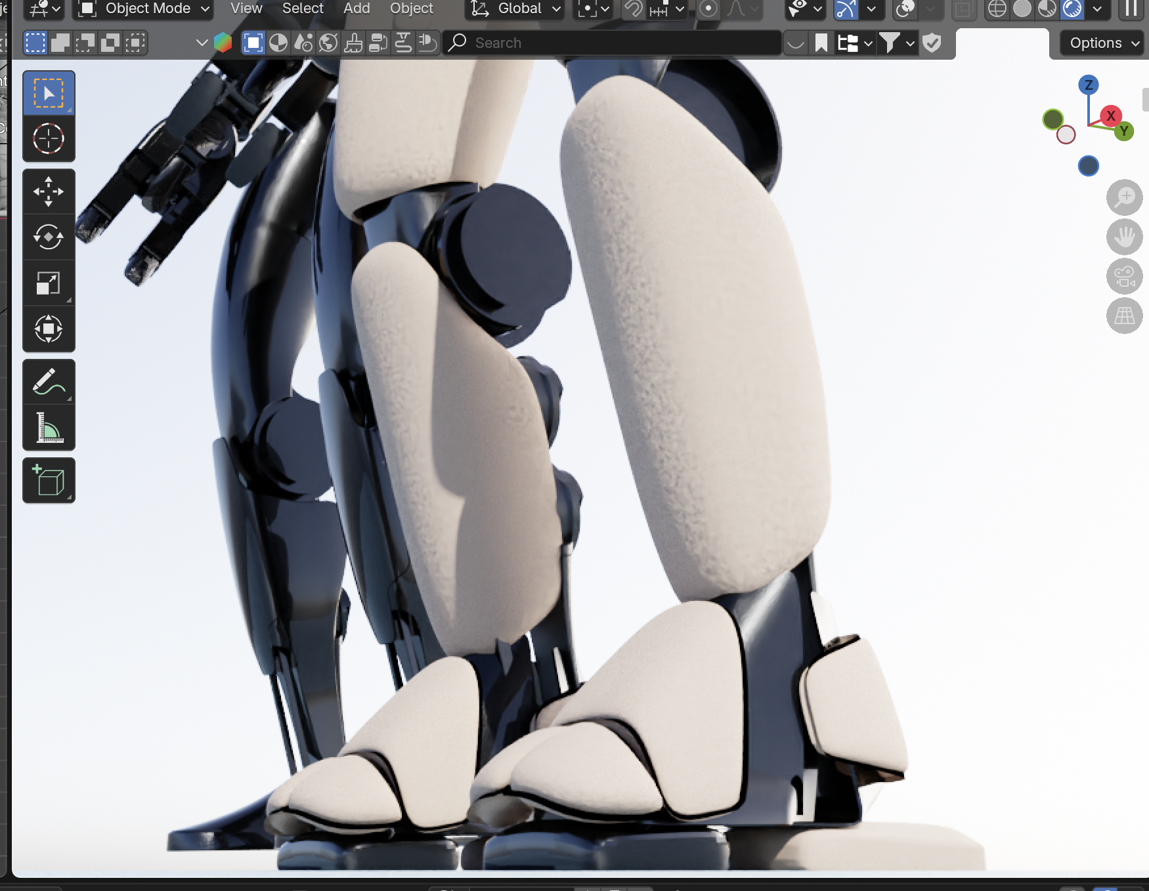Select the Rotate tool
Viewport: 1149px width, 891px height.
pos(49,238)
